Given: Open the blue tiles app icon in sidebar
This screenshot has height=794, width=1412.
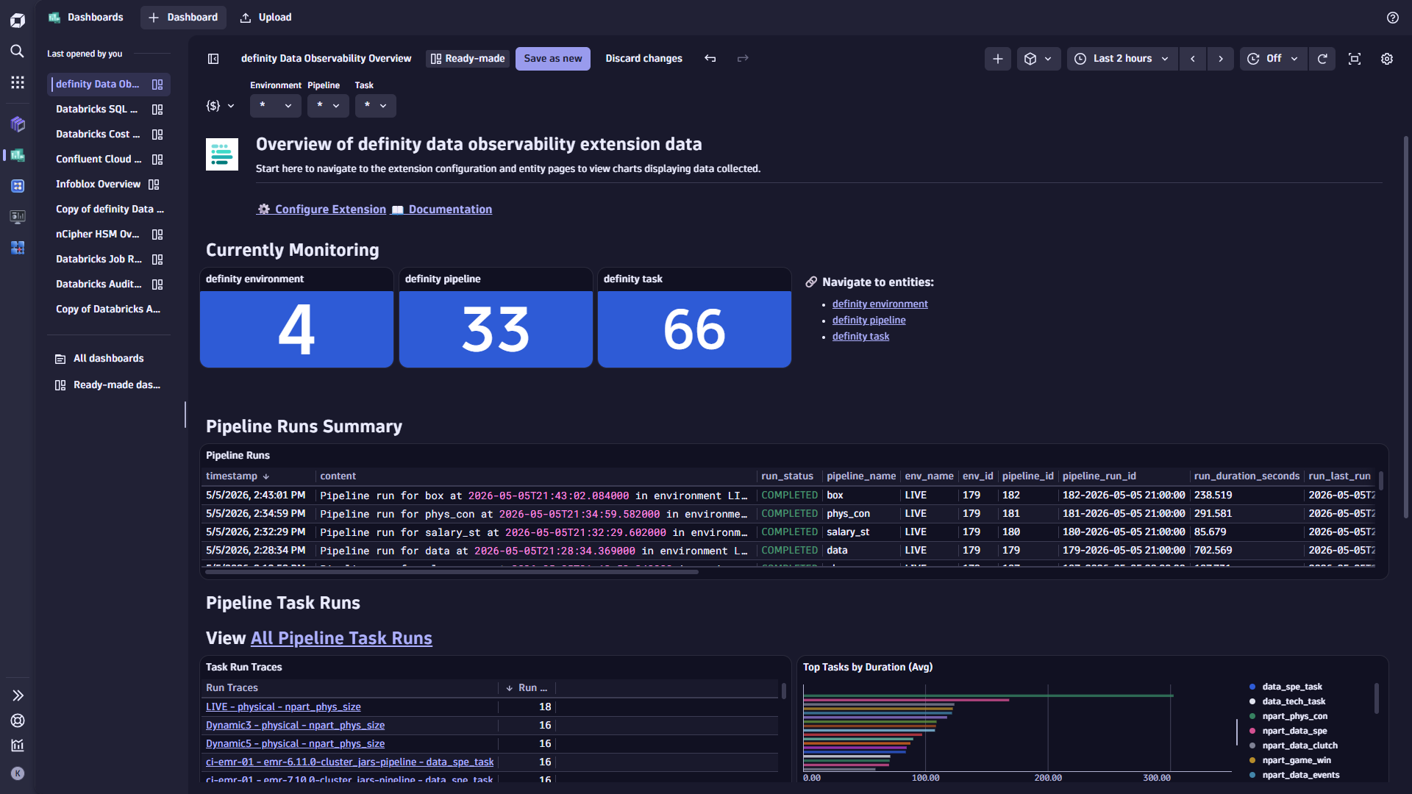Looking at the screenshot, I should pyautogui.click(x=18, y=248).
